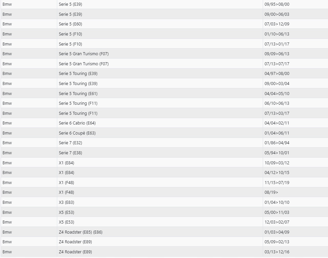The image size is (328, 258).
Task: Click the 05/00>11/03 date cell
Action: click(x=277, y=212)
